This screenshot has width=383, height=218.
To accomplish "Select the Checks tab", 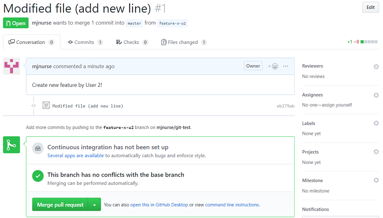I will click(131, 42).
